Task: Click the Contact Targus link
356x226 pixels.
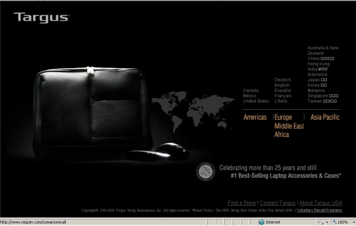Action: click(x=278, y=203)
